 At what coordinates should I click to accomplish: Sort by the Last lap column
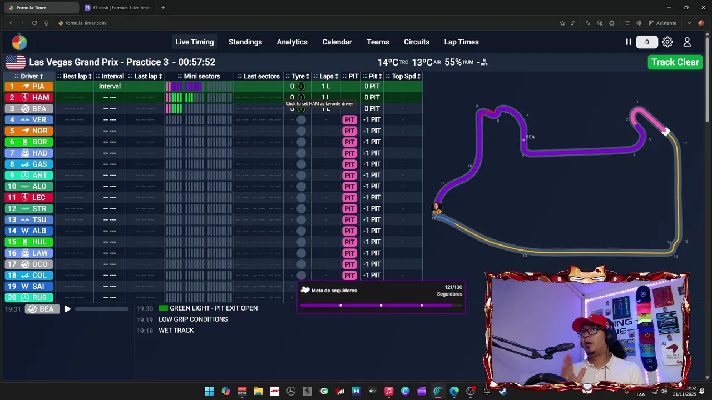pos(145,76)
